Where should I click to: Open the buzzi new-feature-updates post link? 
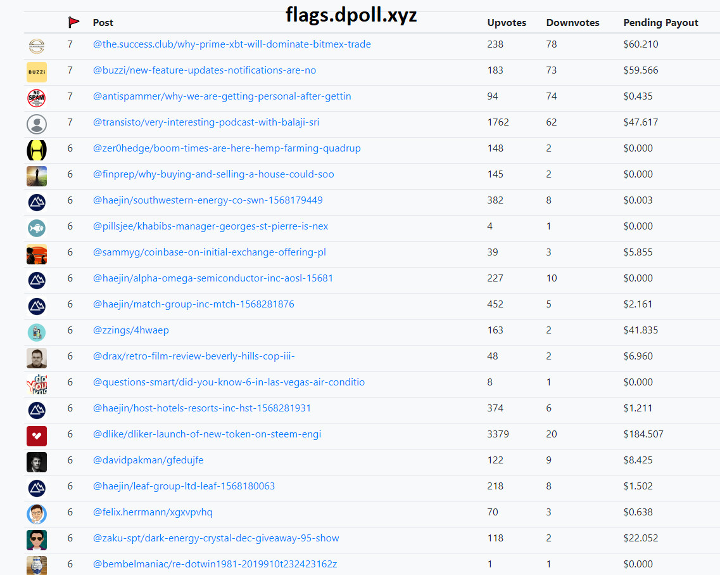[205, 70]
